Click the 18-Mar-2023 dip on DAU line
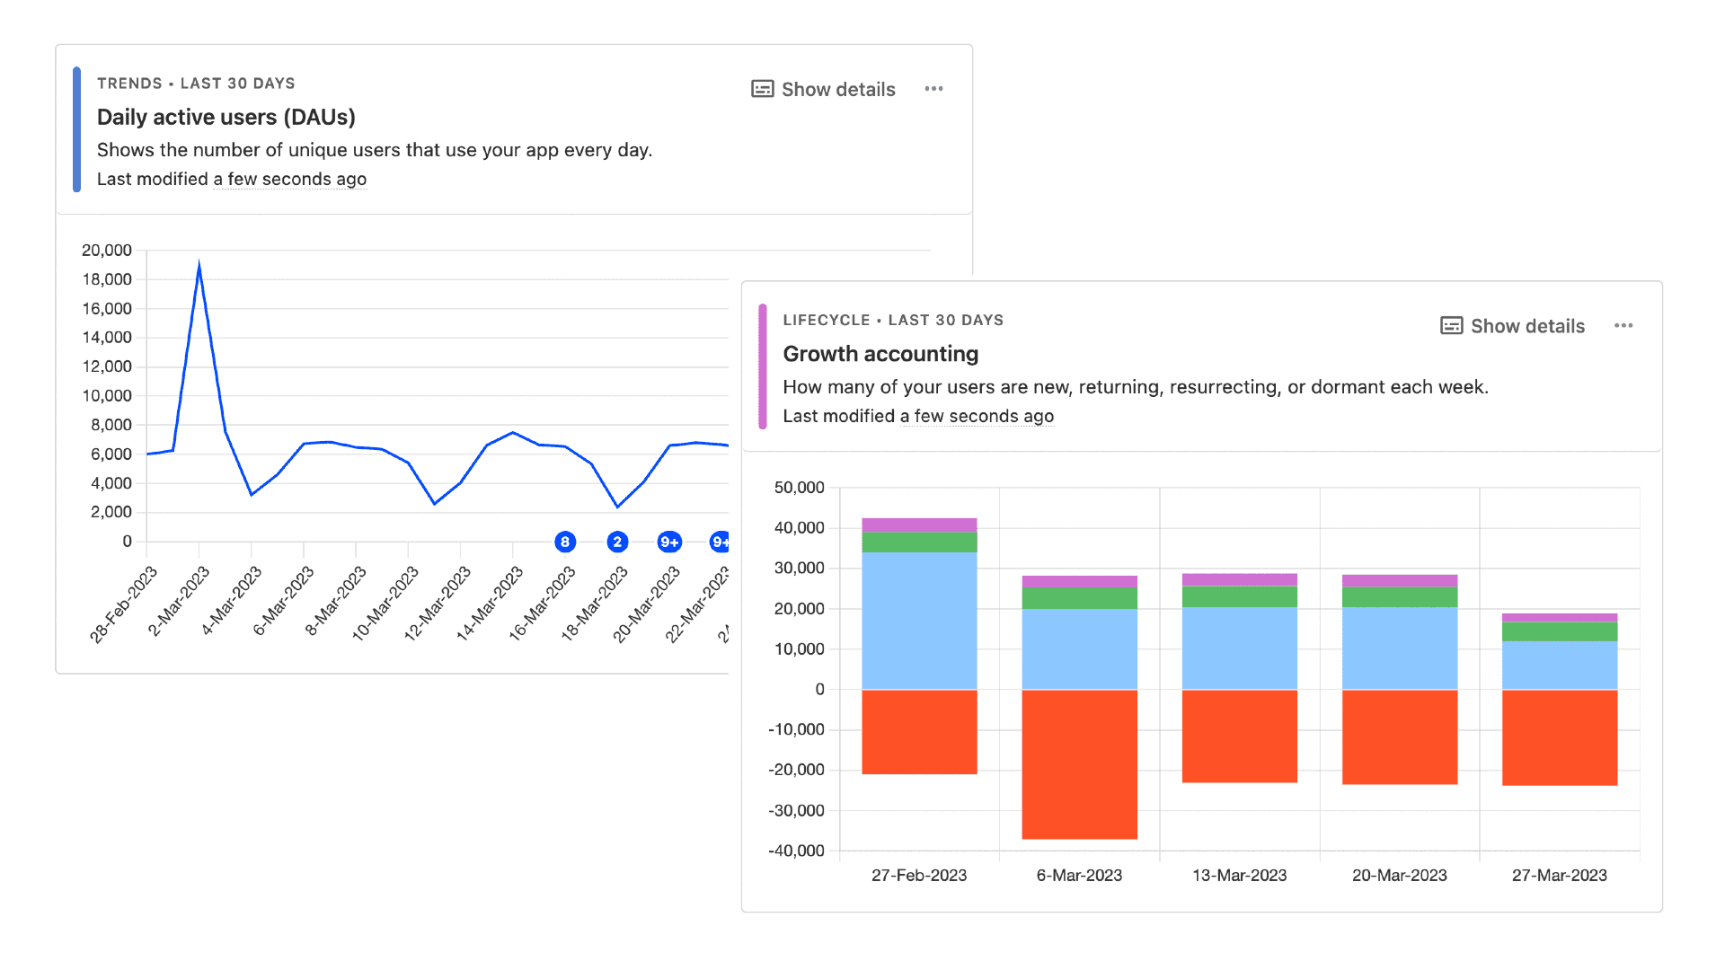 [x=617, y=507]
